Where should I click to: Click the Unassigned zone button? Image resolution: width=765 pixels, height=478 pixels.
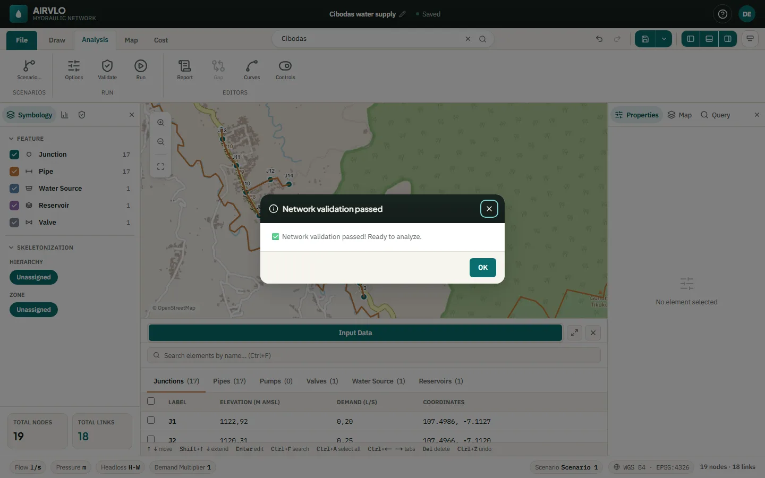tap(33, 310)
